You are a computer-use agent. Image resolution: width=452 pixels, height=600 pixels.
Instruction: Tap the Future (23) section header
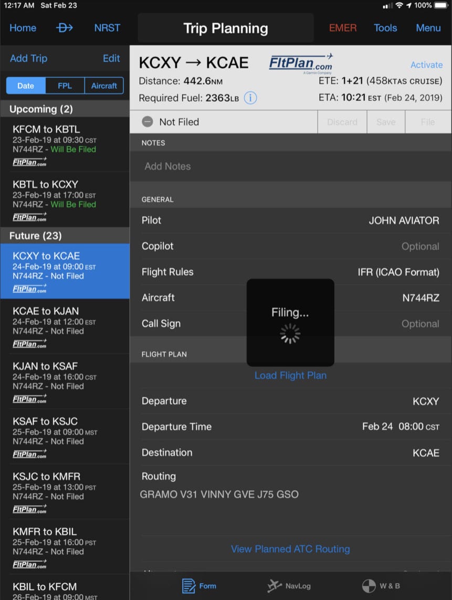[x=65, y=236]
